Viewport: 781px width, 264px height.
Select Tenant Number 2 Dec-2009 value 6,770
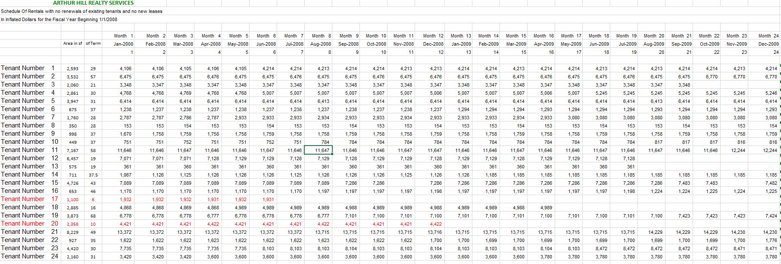click(771, 77)
